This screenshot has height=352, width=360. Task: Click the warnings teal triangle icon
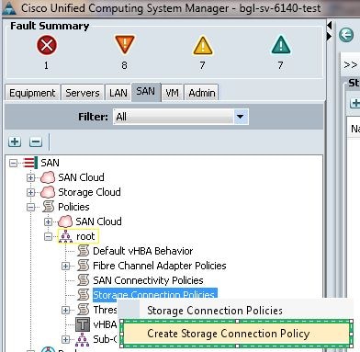pos(281,45)
